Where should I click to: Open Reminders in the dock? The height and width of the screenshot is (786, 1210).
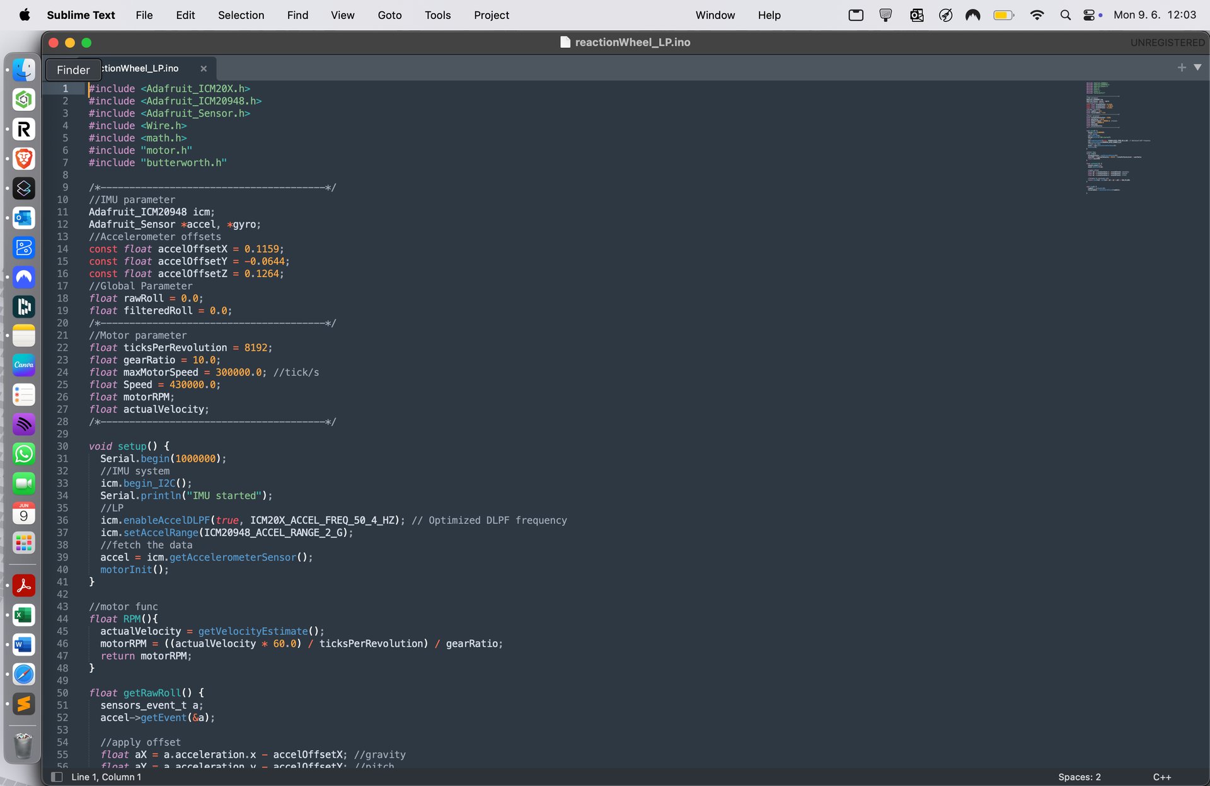coord(24,395)
